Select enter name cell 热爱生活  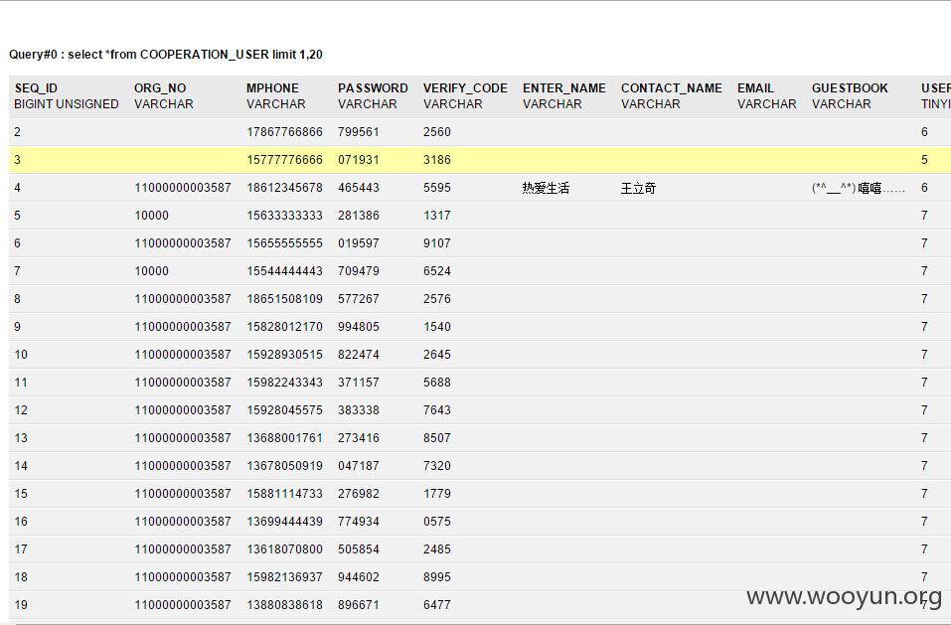546,188
